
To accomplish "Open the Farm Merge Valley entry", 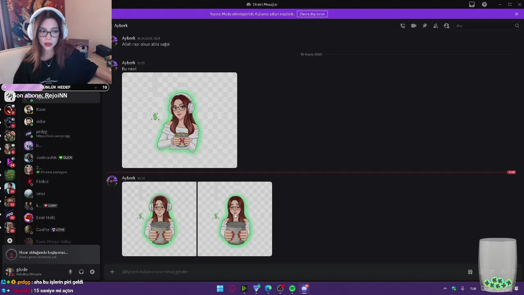I will pyautogui.click(x=61, y=242).
